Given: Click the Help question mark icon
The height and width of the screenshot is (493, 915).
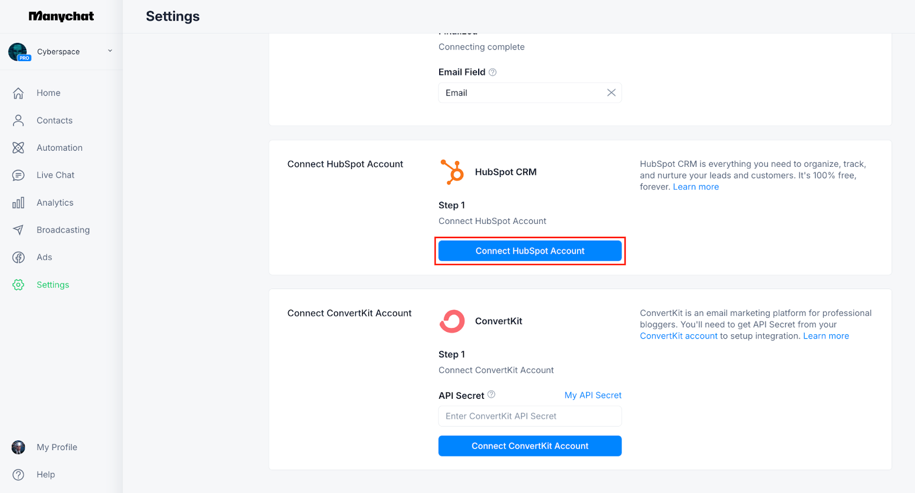Looking at the screenshot, I should pyautogui.click(x=18, y=475).
